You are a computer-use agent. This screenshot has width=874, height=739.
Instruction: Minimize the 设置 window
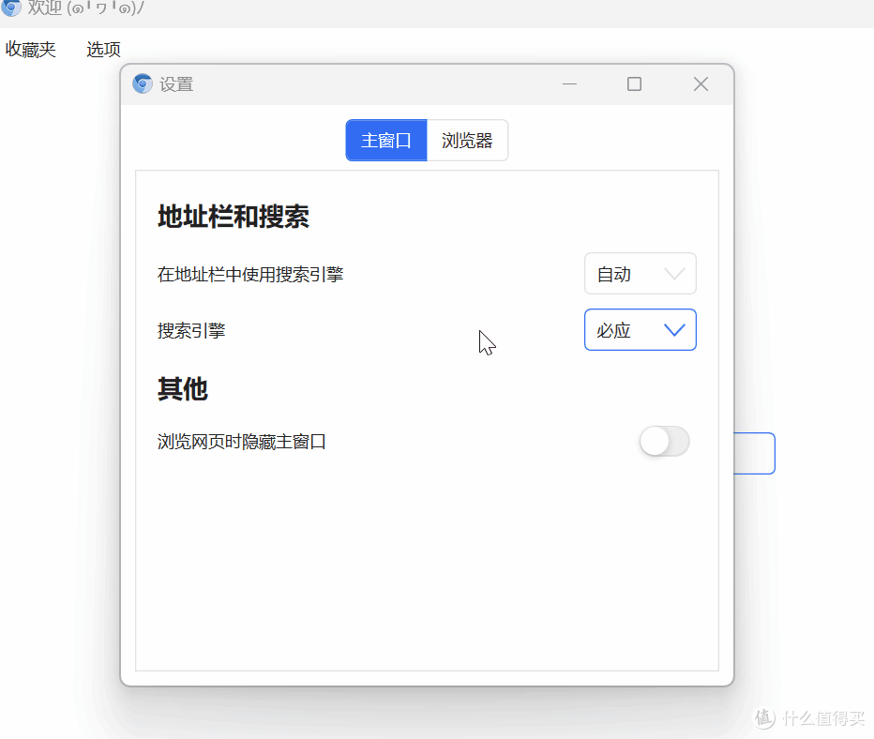click(x=569, y=84)
